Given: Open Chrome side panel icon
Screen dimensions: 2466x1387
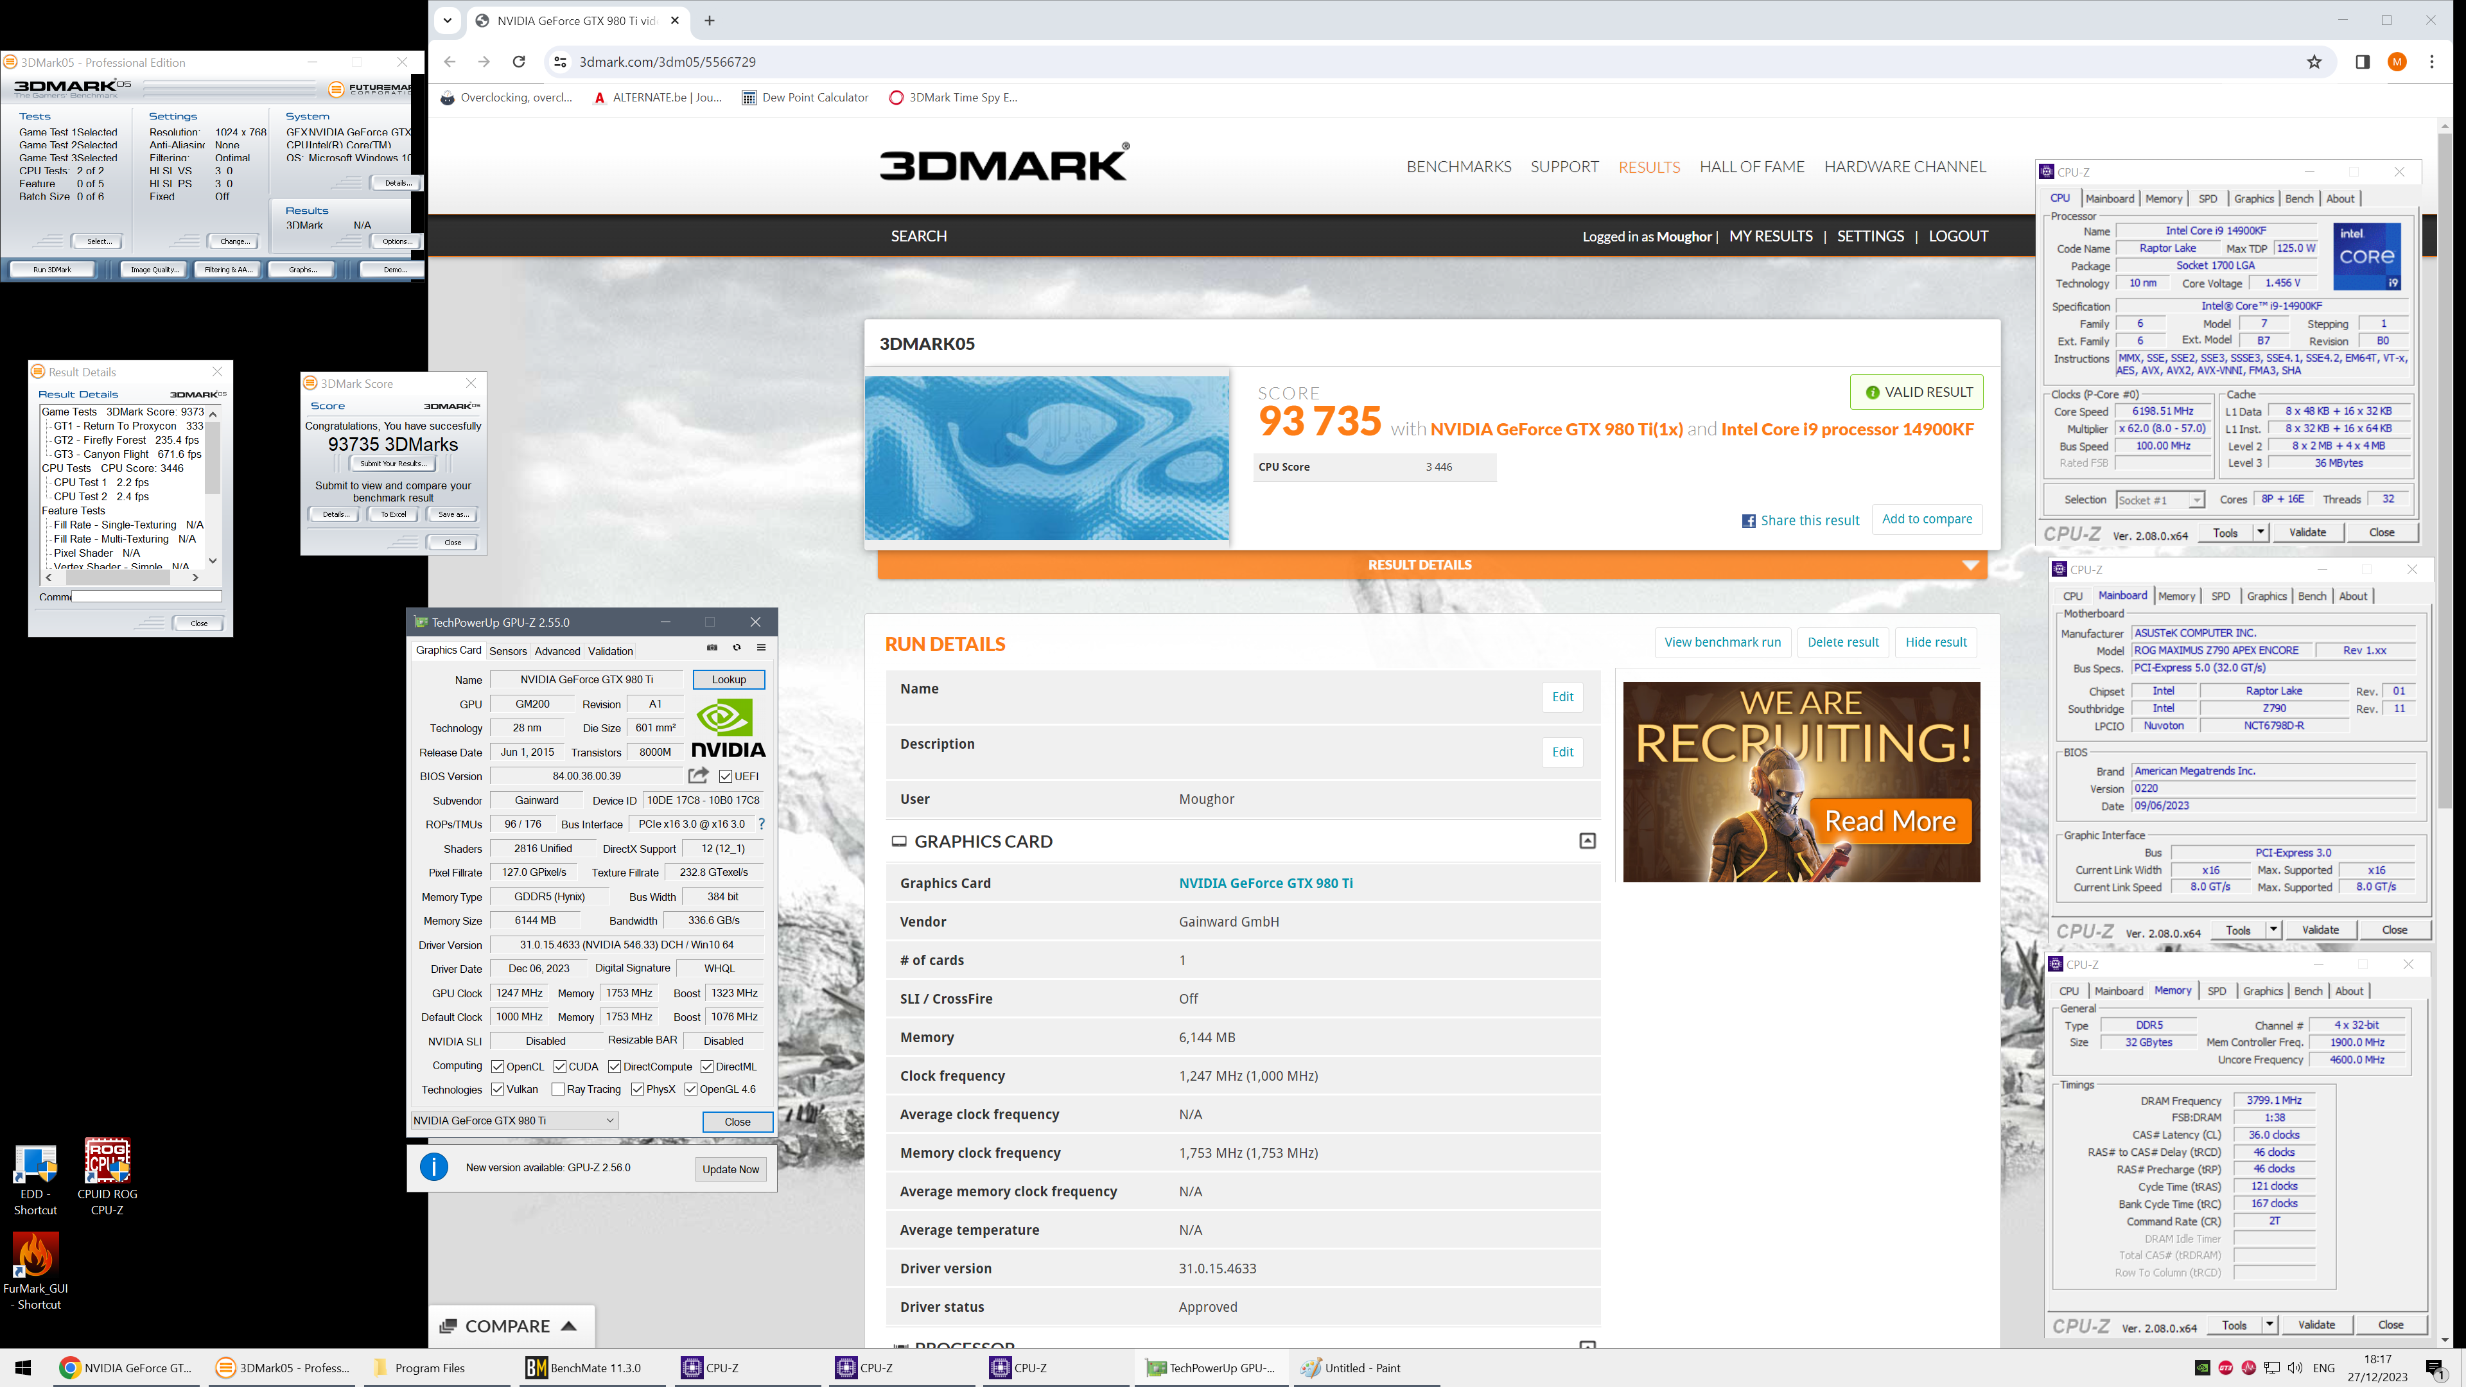Looking at the screenshot, I should coord(2362,61).
